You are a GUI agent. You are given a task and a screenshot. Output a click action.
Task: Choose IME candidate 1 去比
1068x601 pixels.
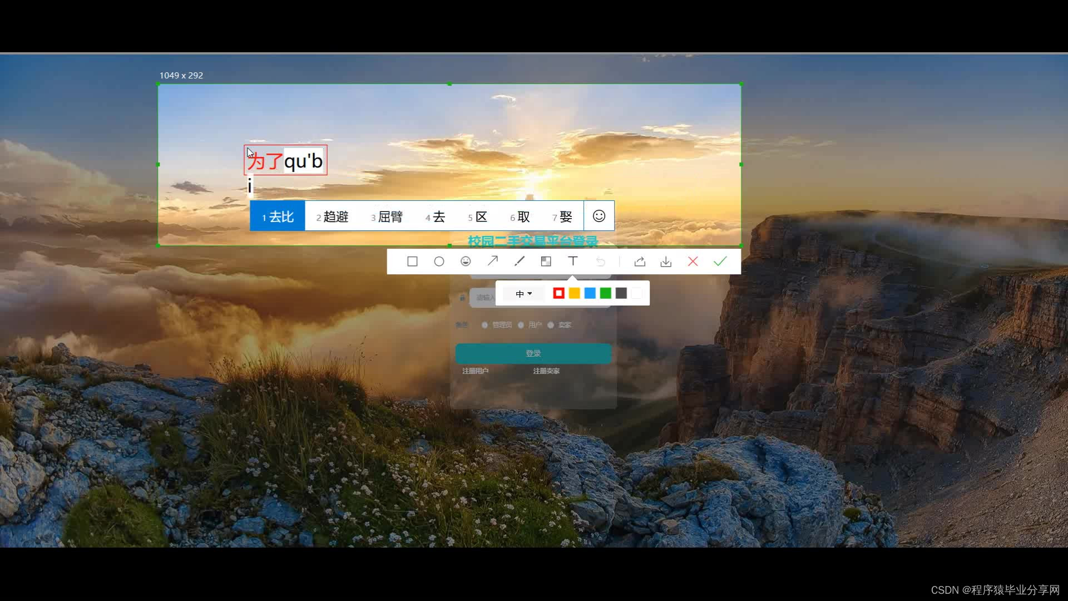[x=278, y=216]
